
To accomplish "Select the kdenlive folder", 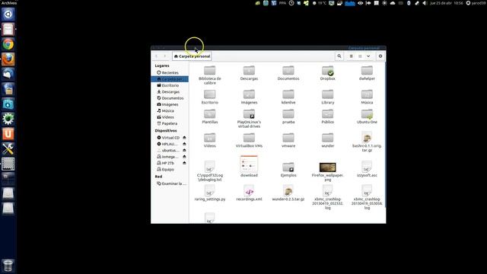I will point(288,97).
